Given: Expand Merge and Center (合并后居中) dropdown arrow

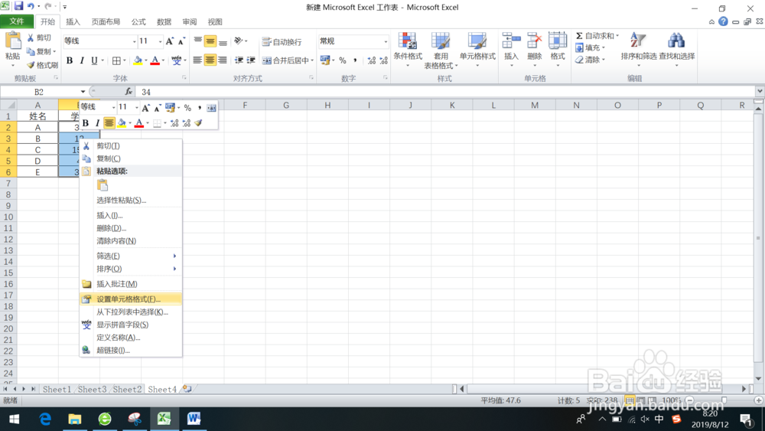Looking at the screenshot, I should pos(312,60).
